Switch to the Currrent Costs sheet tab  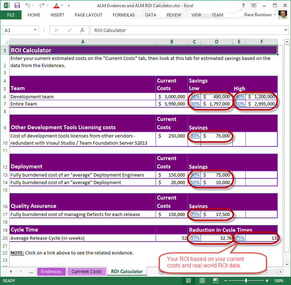pyautogui.click(x=86, y=271)
